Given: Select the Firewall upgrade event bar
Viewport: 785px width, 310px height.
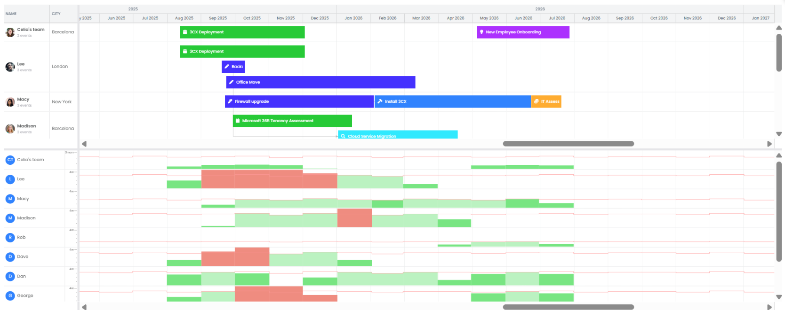Looking at the screenshot, I should coord(299,101).
